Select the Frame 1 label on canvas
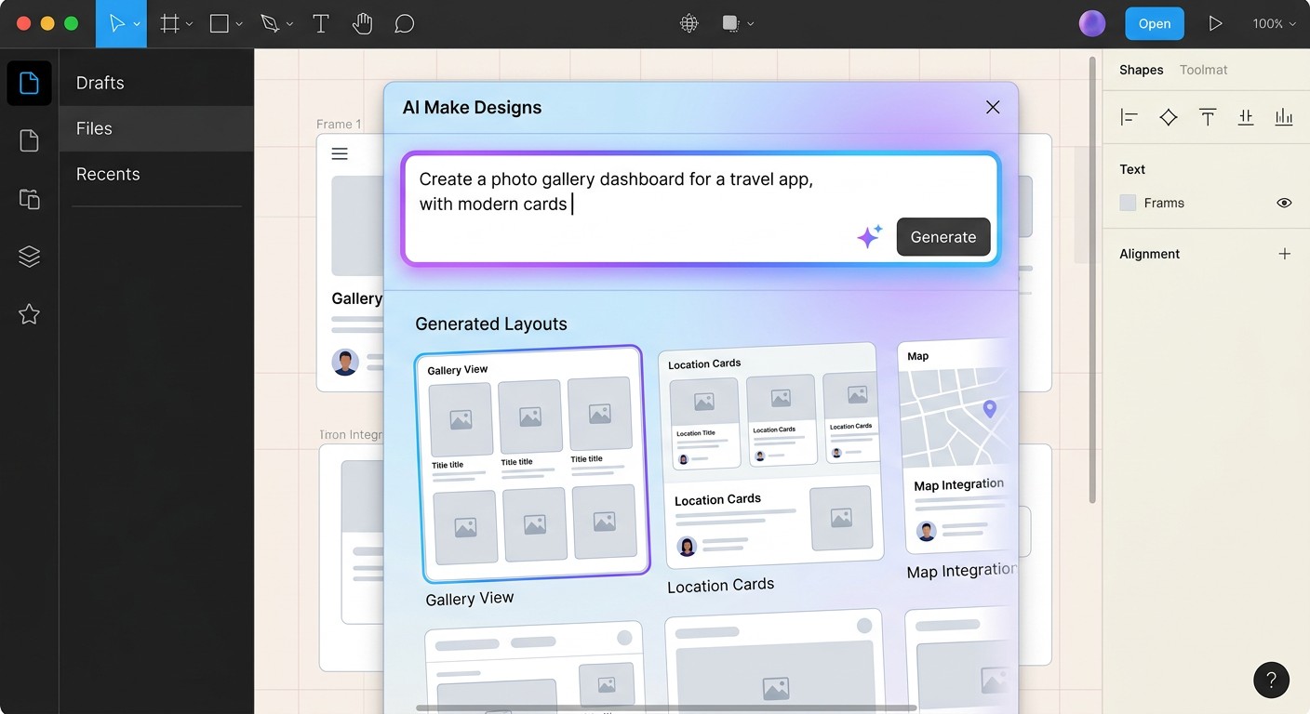The image size is (1310, 714). (340, 124)
